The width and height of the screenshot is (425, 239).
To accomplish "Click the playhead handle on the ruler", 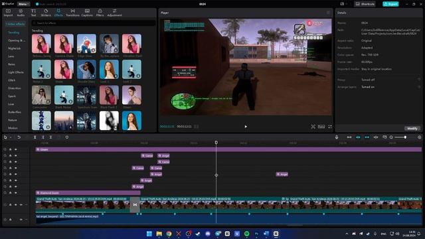I will (x=216, y=143).
